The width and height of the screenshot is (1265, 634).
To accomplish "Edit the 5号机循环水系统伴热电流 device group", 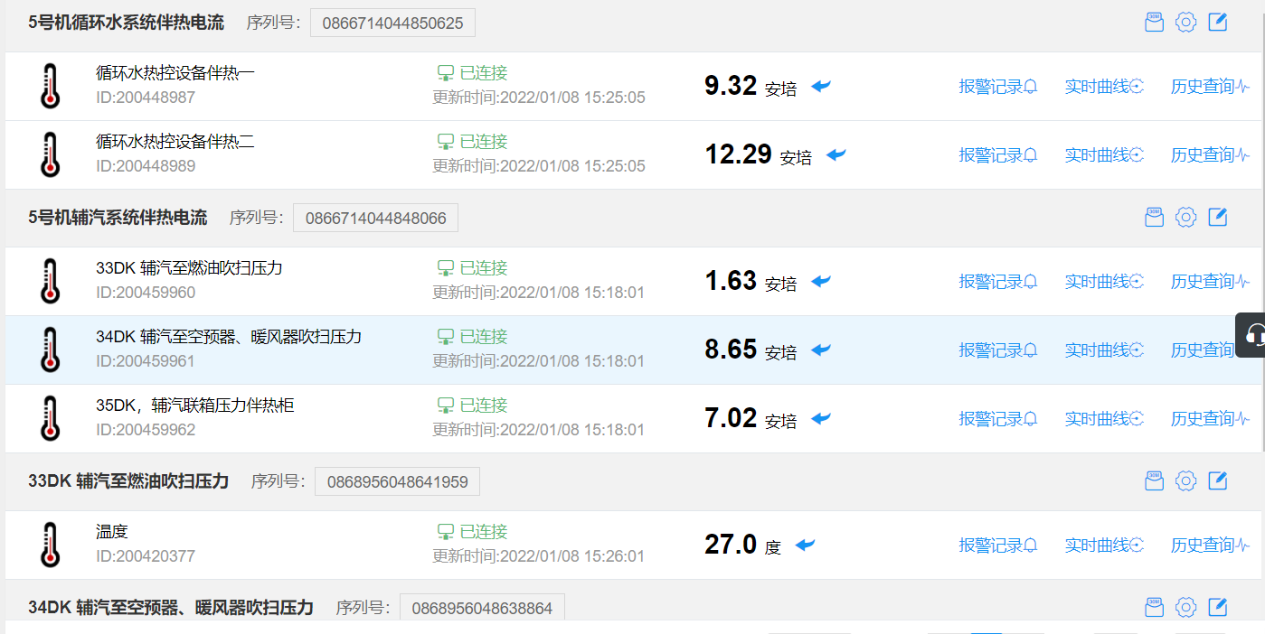I will click(x=1218, y=22).
